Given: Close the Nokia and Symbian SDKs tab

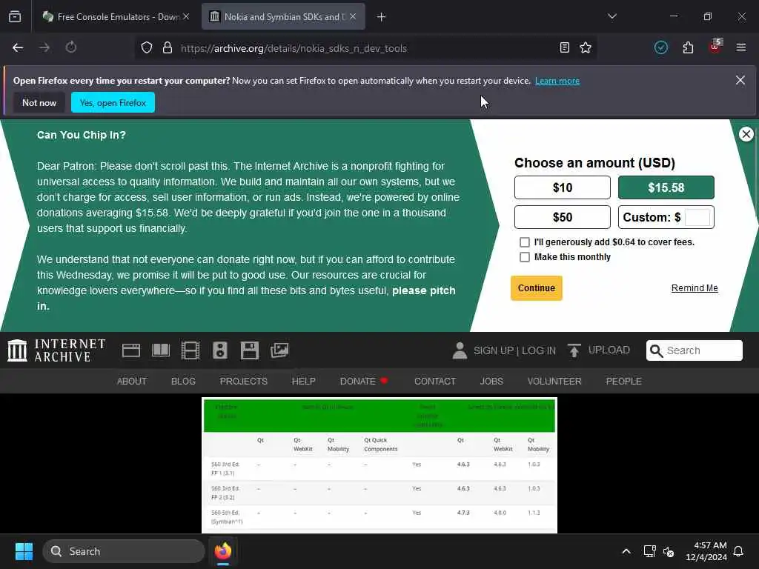Looking at the screenshot, I should pyautogui.click(x=353, y=16).
